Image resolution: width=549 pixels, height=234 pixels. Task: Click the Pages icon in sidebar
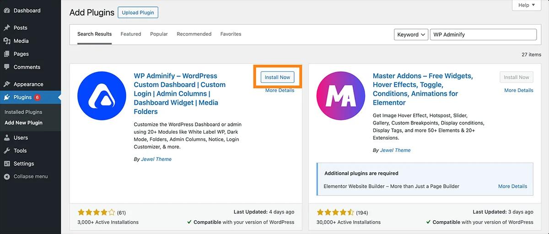coord(7,54)
